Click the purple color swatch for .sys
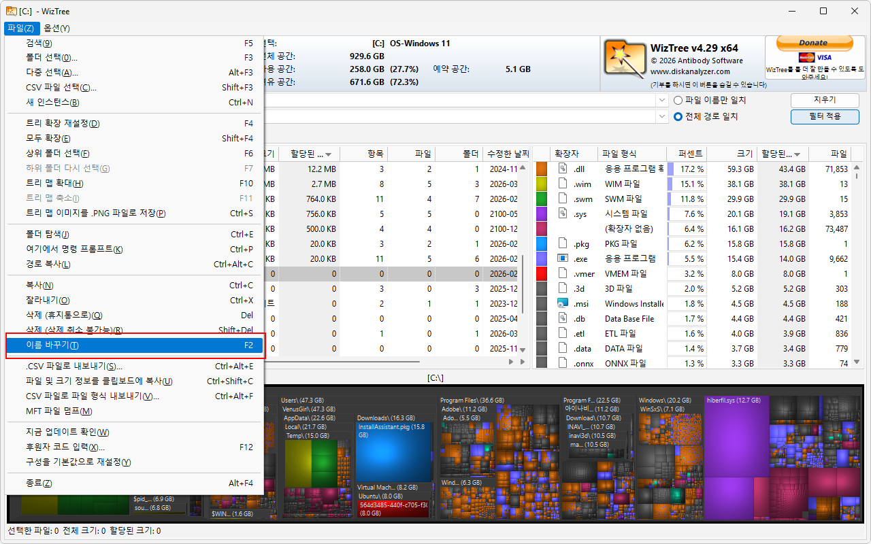871x544 pixels. (x=542, y=213)
